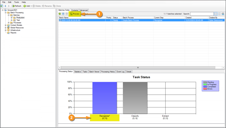This screenshot has width=226, height=128.
Task: Open the Edit menu
Action: click(x=10, y=2)
